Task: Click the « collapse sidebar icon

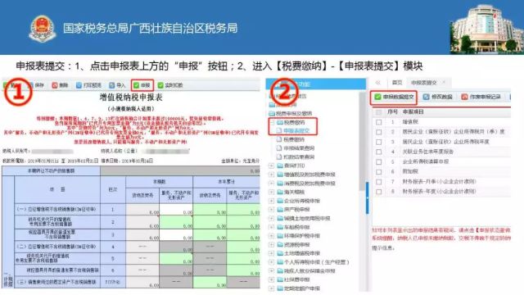Action: (378, 83)
